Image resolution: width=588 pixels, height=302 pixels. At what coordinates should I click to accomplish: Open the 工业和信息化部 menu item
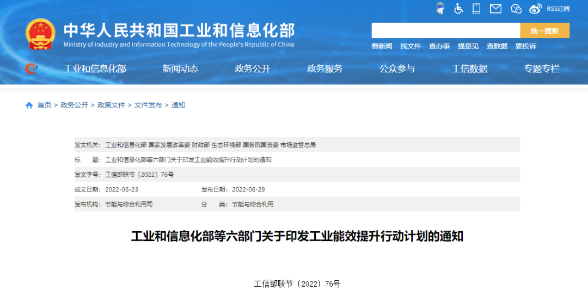95,69
